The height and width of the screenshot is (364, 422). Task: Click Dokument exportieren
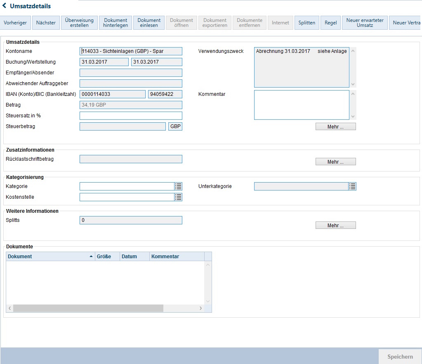pos(215,23)
